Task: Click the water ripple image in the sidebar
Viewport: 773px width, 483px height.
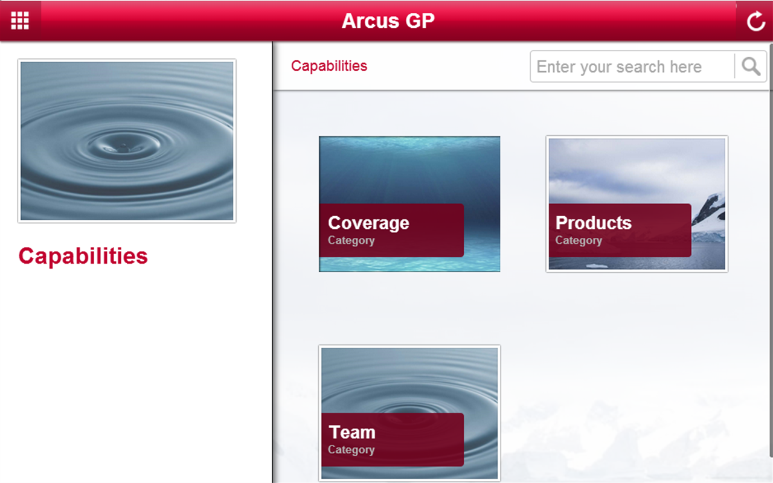Action: pos(127,141)
